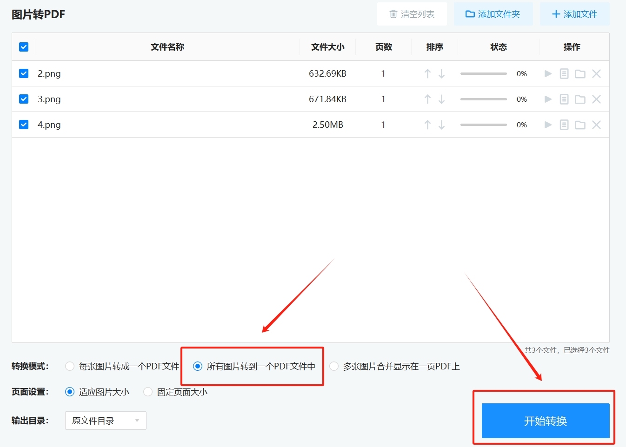Move 2.png down with the down arrow
Image resolution: width=626 pixels, height=447 pixels.
[441, 73]
